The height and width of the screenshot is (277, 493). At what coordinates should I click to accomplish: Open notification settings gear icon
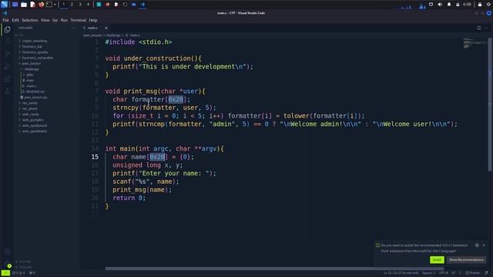point(477,245)
